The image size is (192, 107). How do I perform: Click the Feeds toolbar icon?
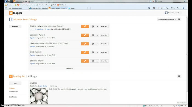point(154,8)
